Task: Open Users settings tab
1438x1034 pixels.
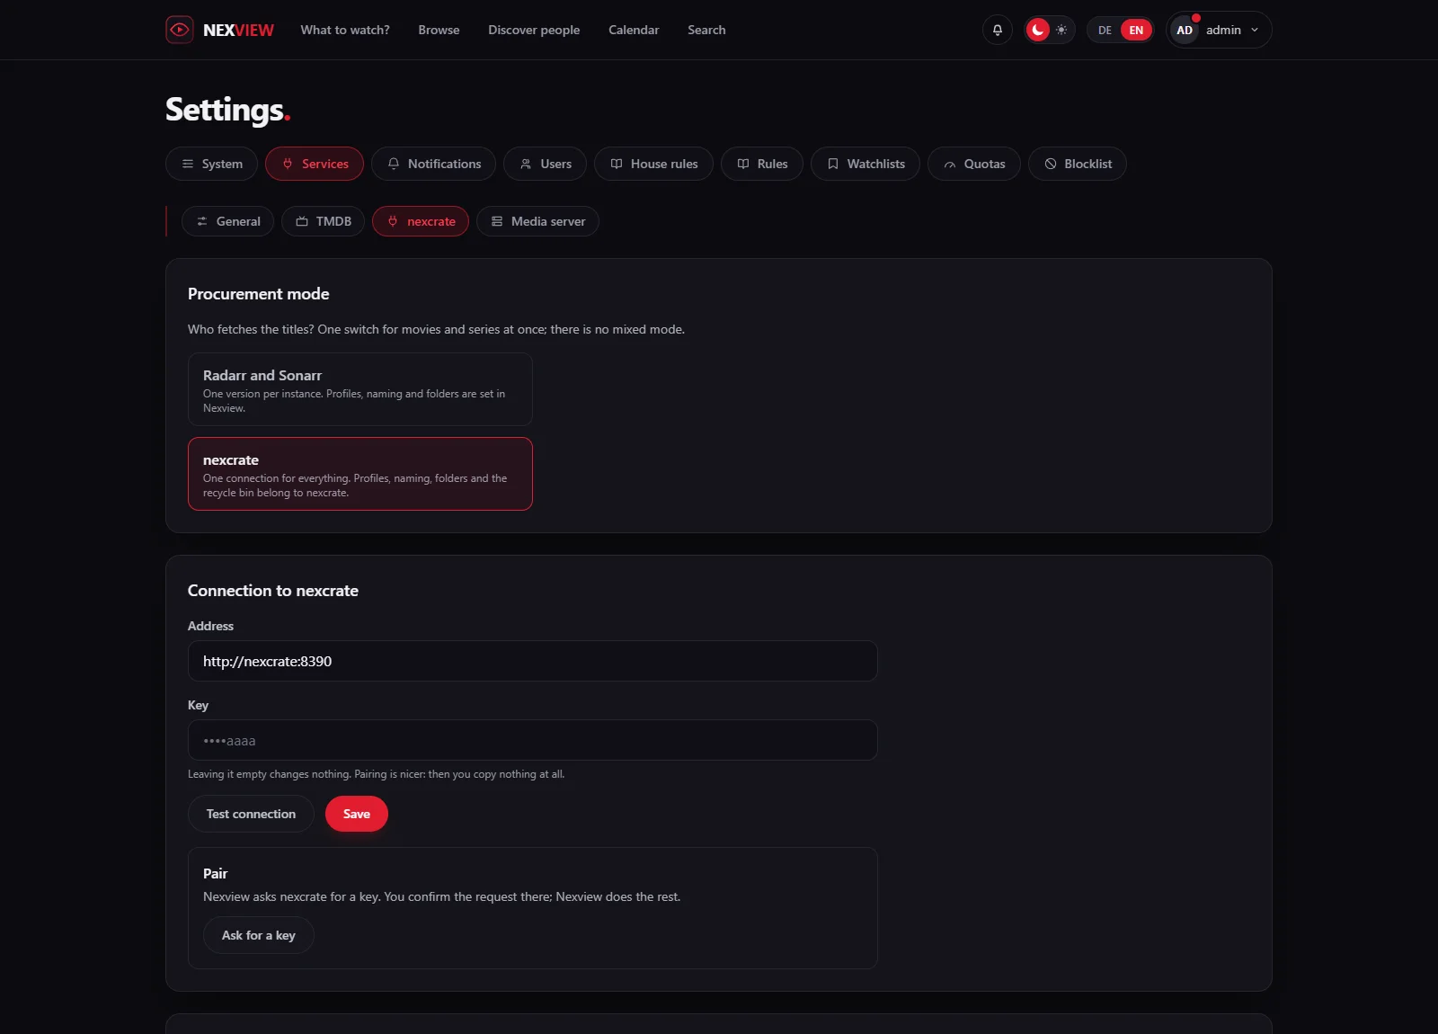Action: click(x=545, y=164)
